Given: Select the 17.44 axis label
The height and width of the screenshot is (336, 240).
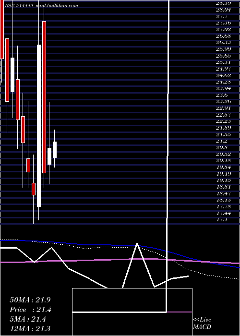Looking at the screenshot, I should (223, 214).
